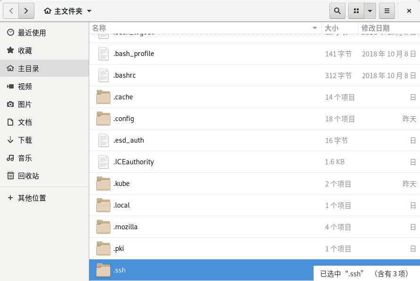
Task: Select the highlighted .ssh folder name
Action: click(119, 270)
